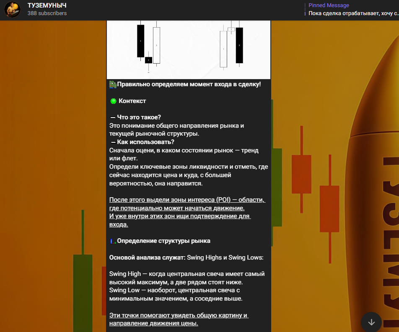Click underlined text 'После этого выдели зоны интереса (POI)'
This screenshot has height=332, width=399.
(x=170, y=200)
